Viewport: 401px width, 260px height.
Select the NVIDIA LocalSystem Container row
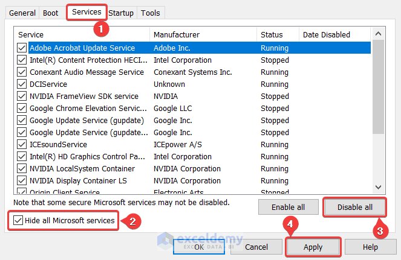(82, 169)
